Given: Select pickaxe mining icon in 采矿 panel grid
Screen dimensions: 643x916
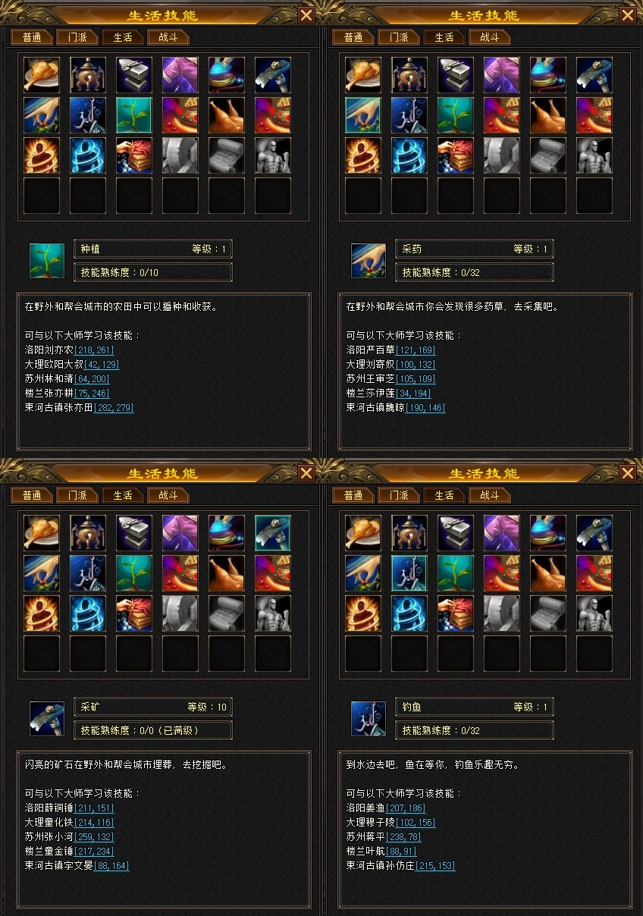Looking at the screenshot, I should tap(273, 533).
